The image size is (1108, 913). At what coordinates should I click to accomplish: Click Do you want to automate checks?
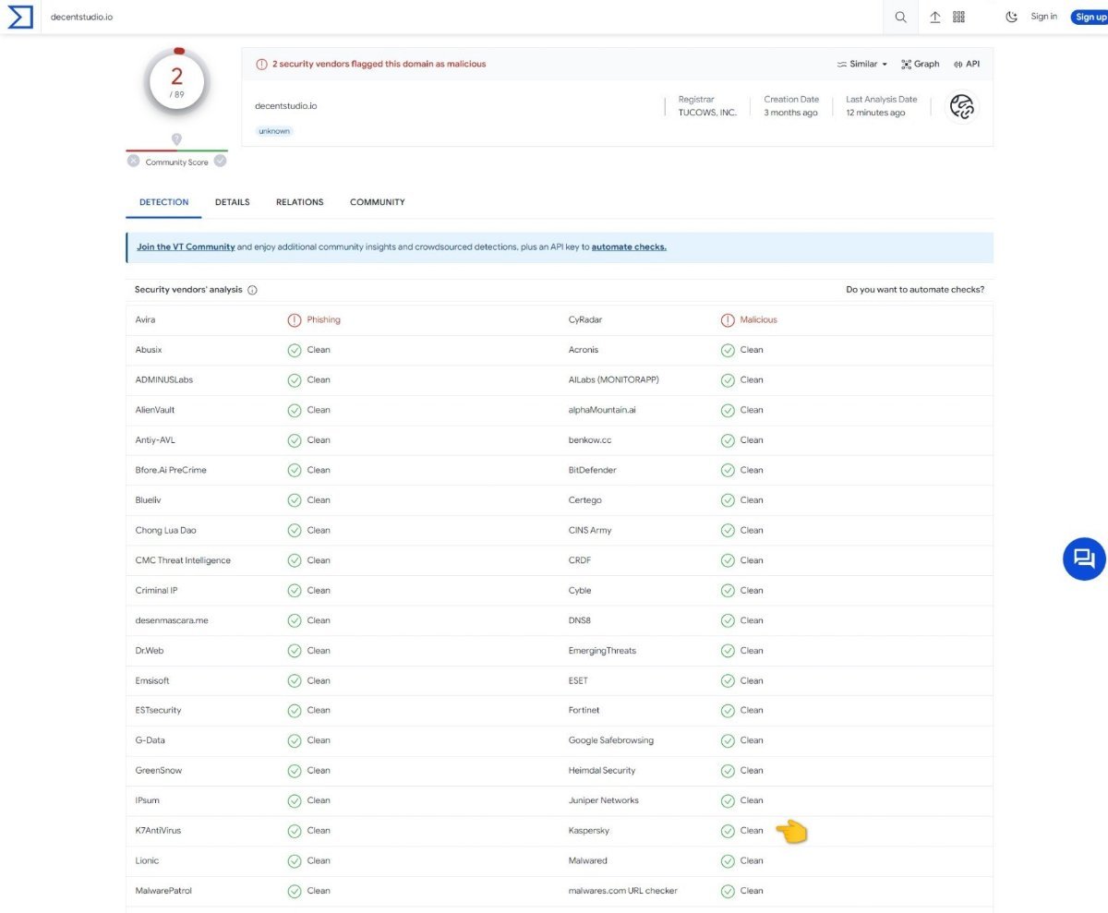(915, 290)
